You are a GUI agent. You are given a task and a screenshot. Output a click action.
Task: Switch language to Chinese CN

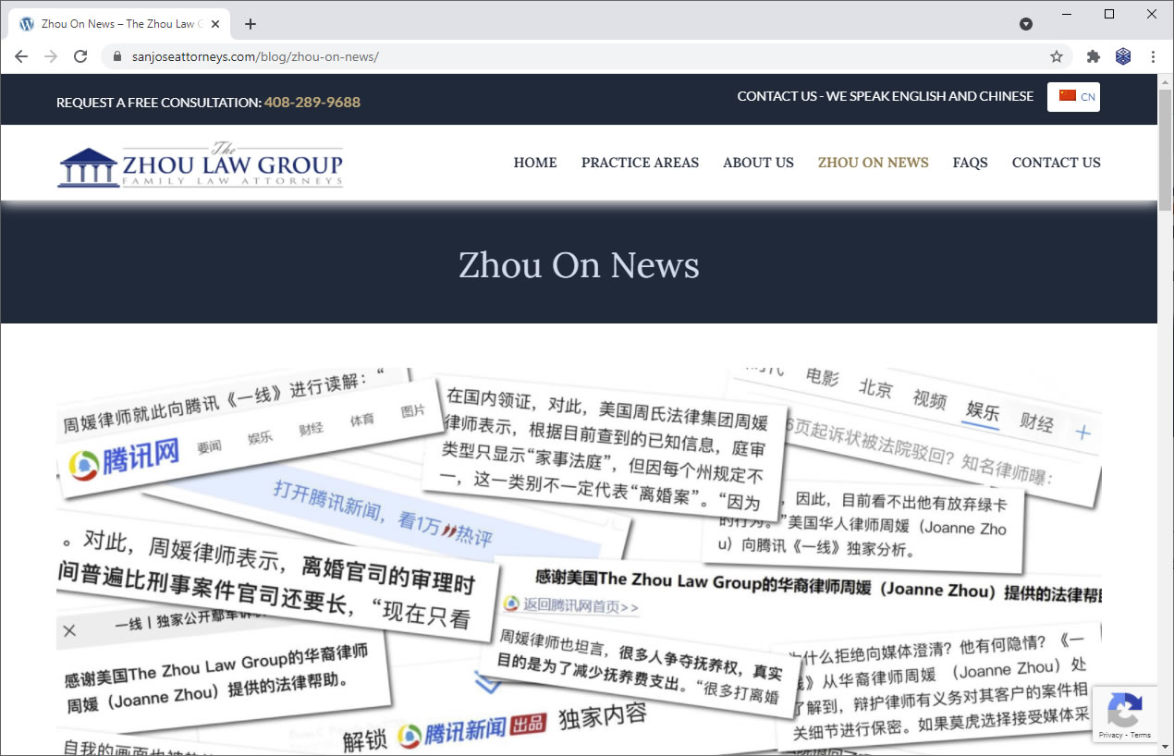click(x=1073, y=96)
